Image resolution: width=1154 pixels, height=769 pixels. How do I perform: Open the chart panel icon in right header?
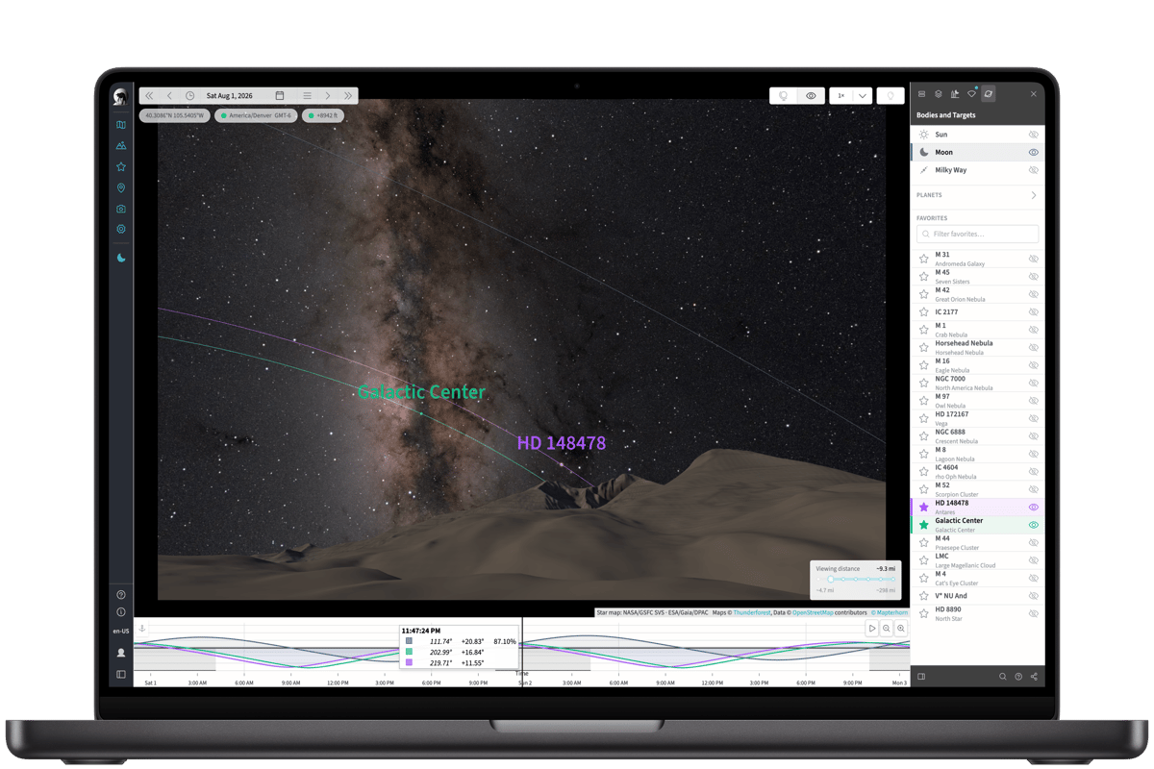click(x=955, y=94)
